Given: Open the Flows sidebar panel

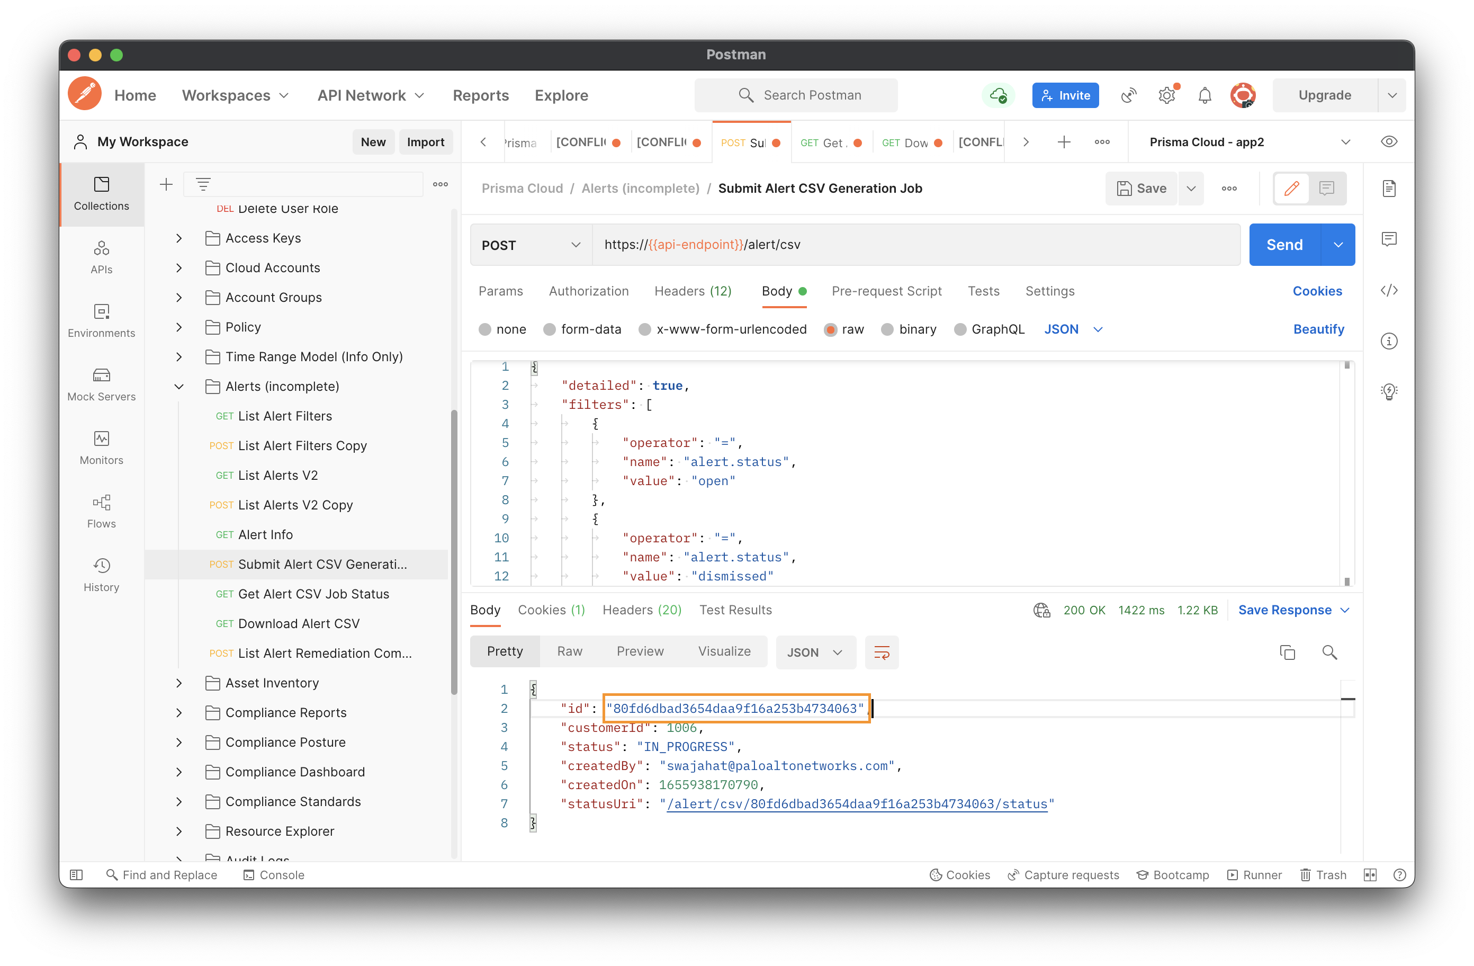Looking at the screenshot, I should click(101, 511).
